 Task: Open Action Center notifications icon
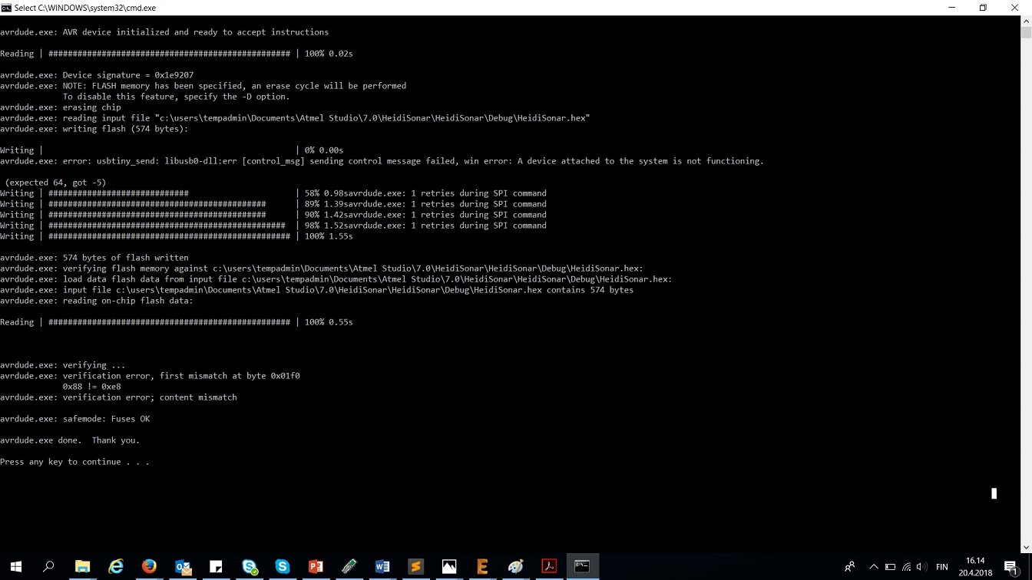pos(1011,568)
